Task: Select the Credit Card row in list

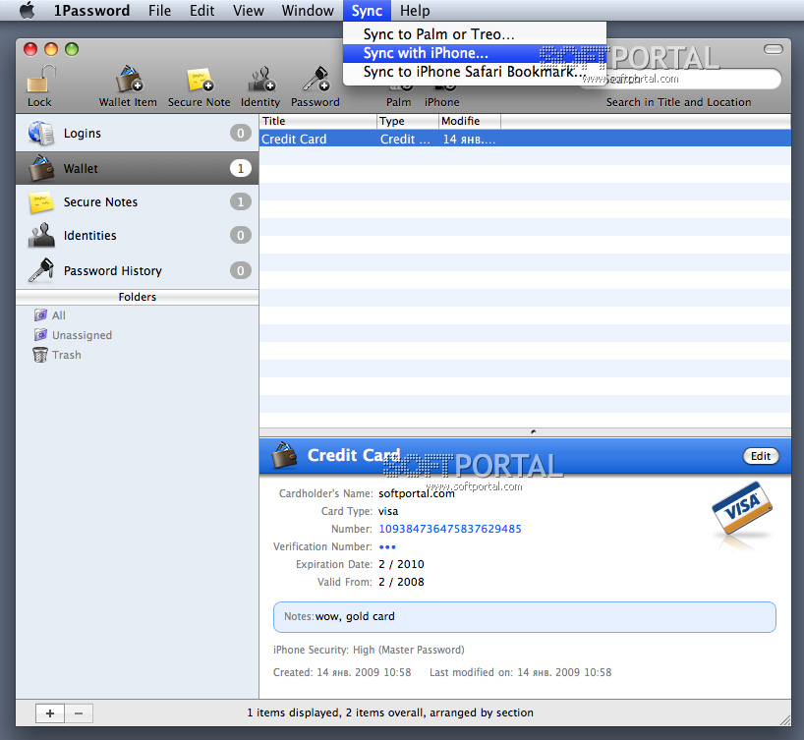Action: click(525, 139)
